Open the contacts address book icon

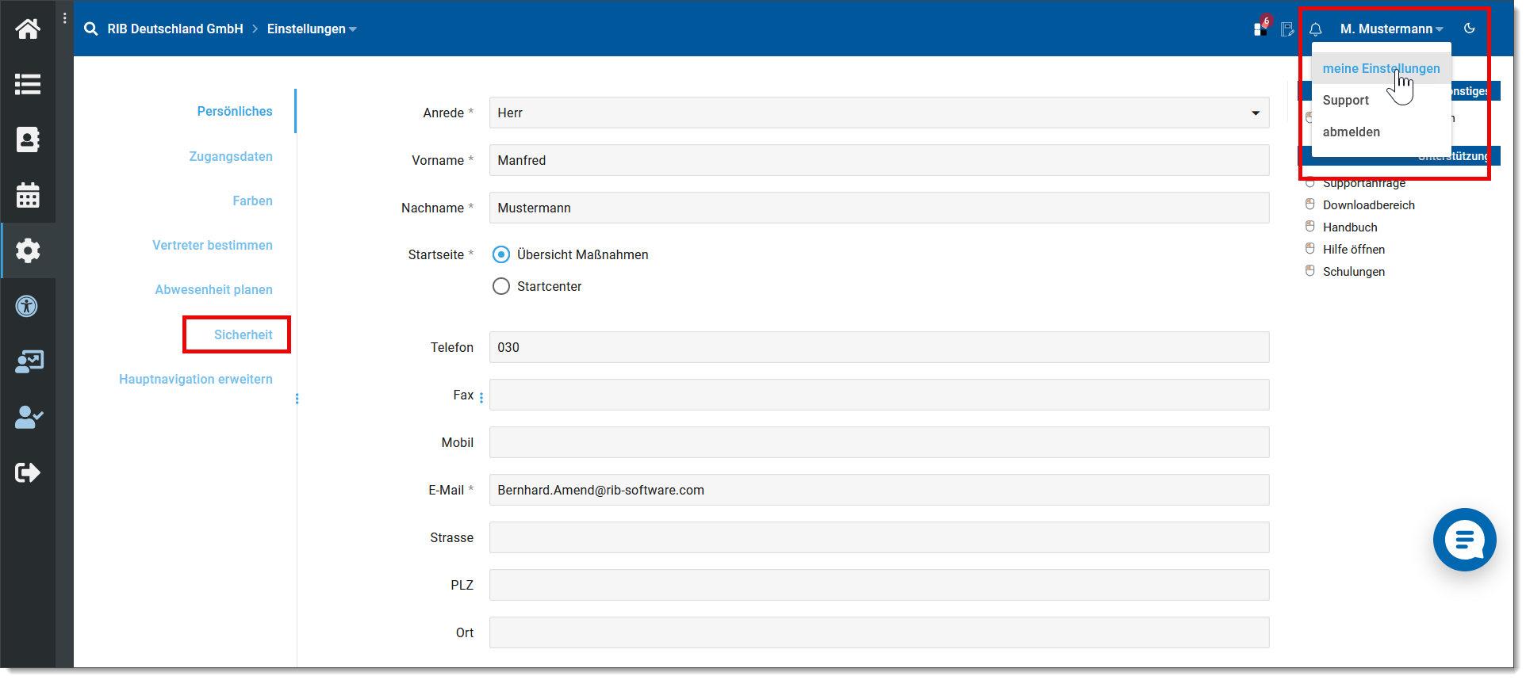[28, 139]
